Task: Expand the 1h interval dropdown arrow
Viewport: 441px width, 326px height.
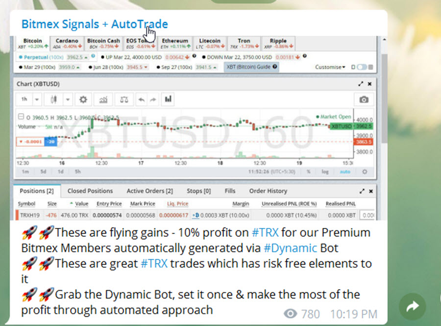Action: click(37, 100)
